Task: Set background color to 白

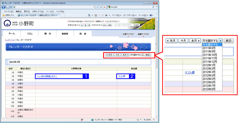Action: point(82,25)
